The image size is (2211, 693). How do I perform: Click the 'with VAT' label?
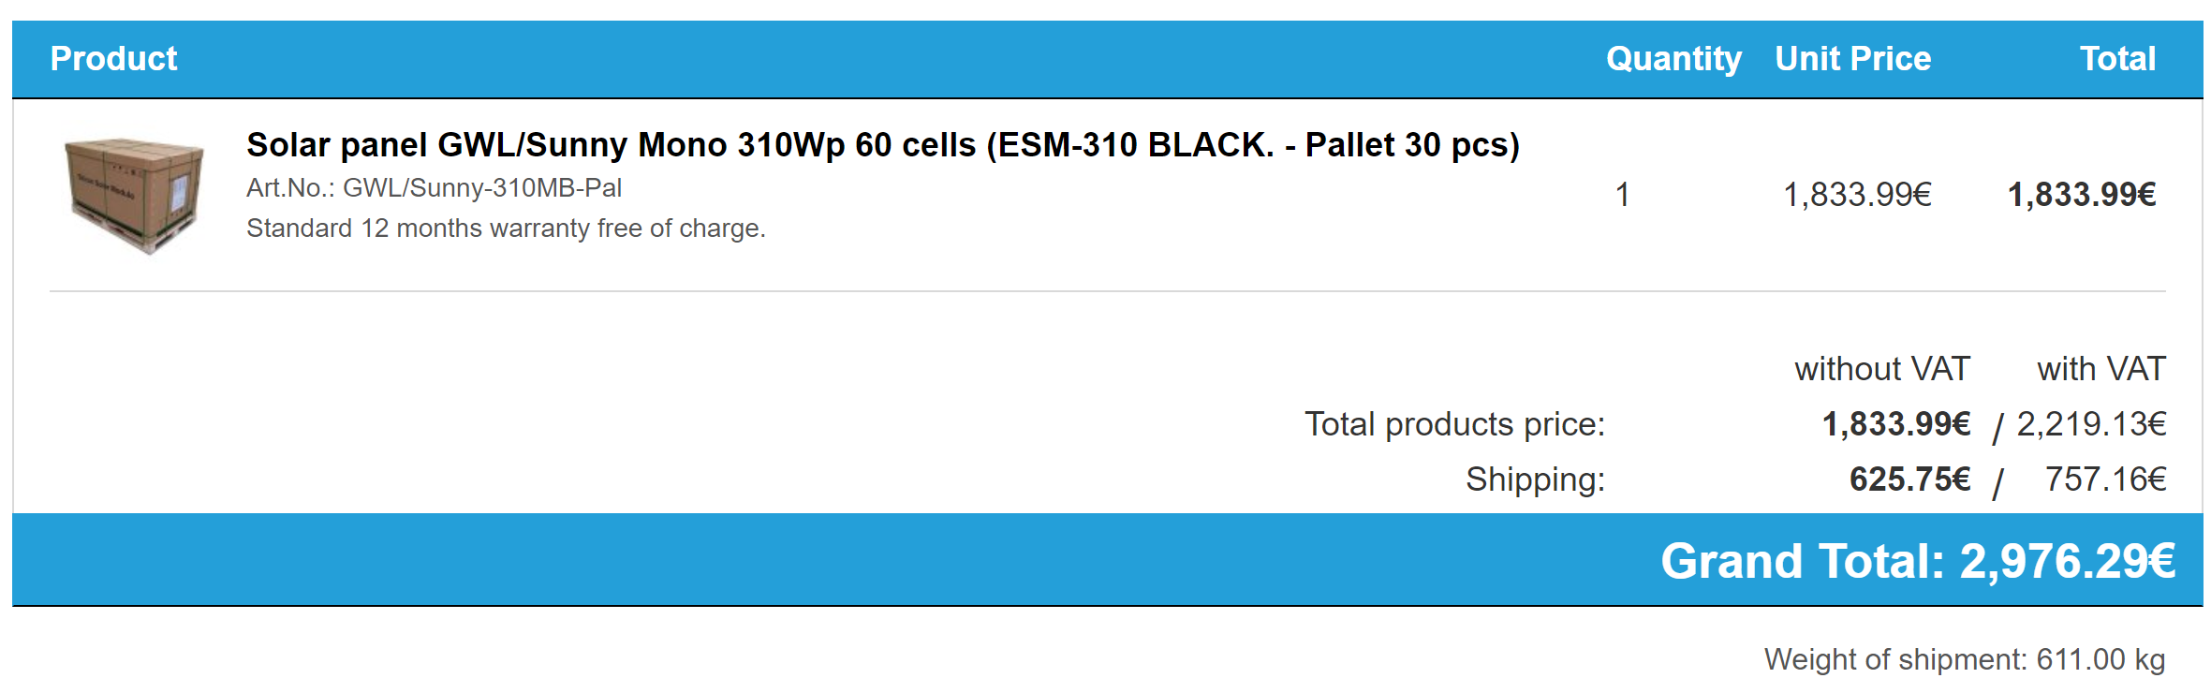(x=2100, y=369)
